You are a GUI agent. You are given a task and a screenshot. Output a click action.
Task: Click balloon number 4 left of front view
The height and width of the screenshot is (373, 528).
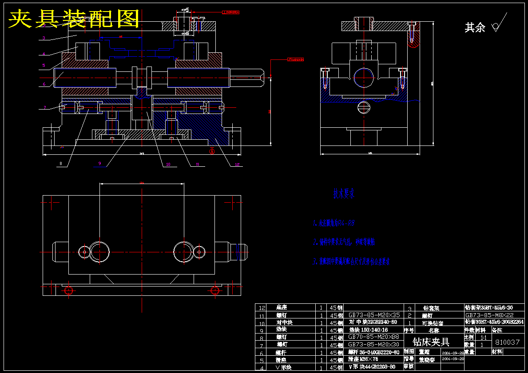click(x=44, y=54)
